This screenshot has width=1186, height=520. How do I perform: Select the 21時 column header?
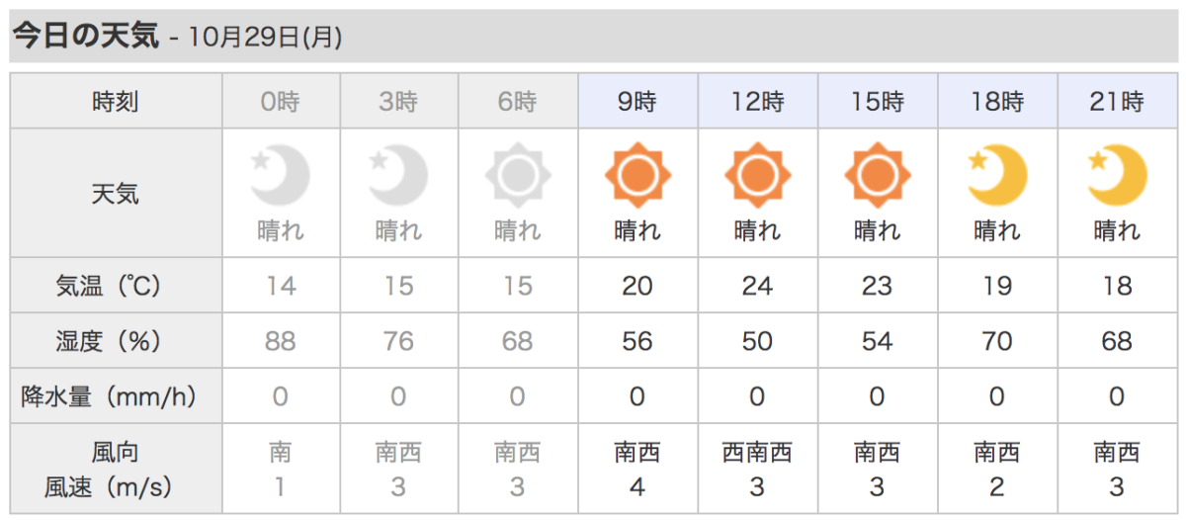click(1117, 101)
